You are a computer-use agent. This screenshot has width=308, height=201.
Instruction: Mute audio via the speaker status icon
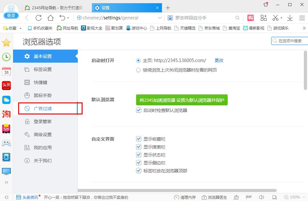pyautogui.click(x=261, y=197)
